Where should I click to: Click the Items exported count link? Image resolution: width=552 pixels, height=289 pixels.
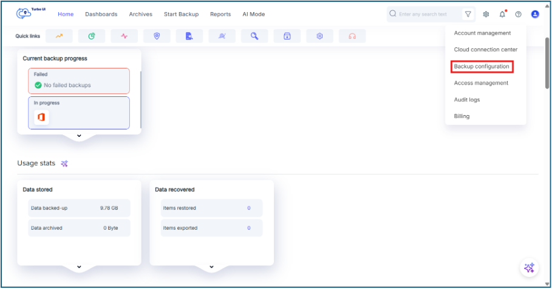(249, 228)
